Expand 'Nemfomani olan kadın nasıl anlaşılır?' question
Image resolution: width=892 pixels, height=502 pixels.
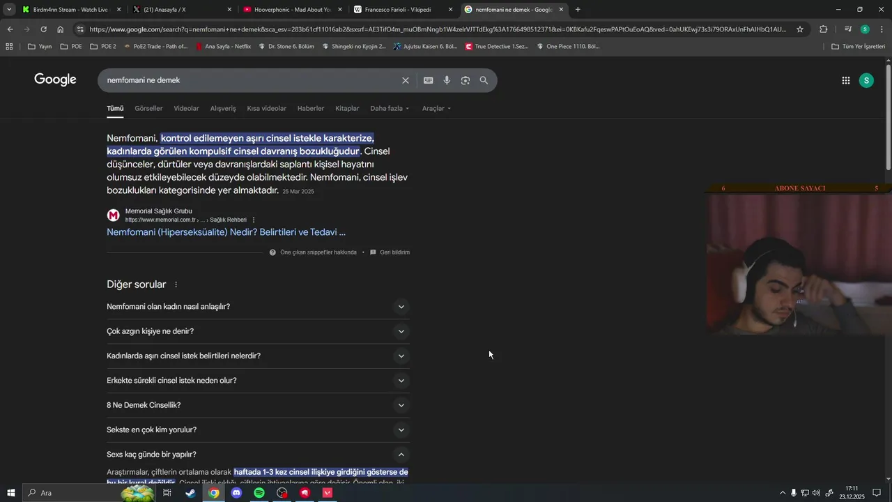258,307
